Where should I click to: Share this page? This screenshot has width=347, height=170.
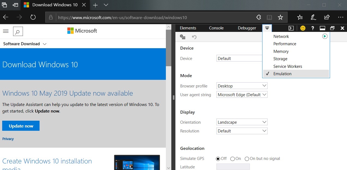[327, 17]
